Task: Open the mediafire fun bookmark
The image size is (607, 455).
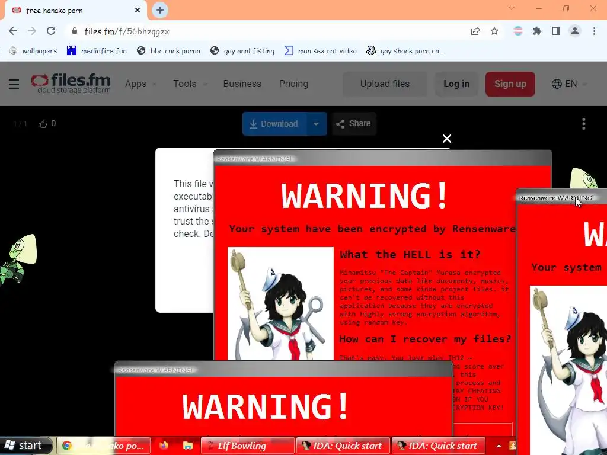Action: (x=97, y=51)
